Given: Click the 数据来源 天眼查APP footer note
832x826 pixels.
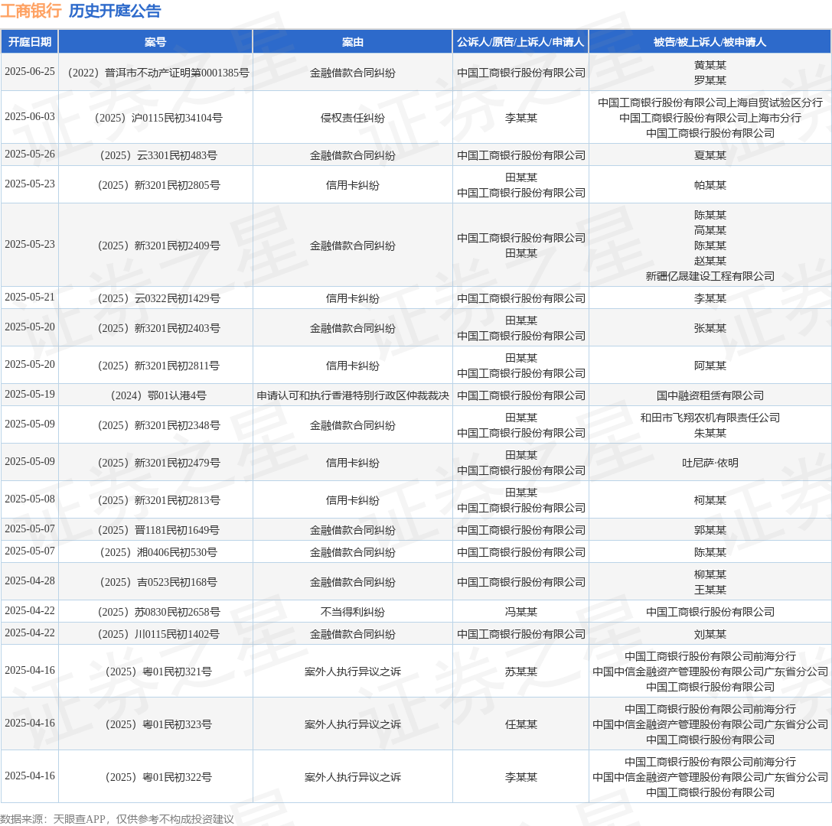Looking at the screenshot, I should click(x=117, y=819).
